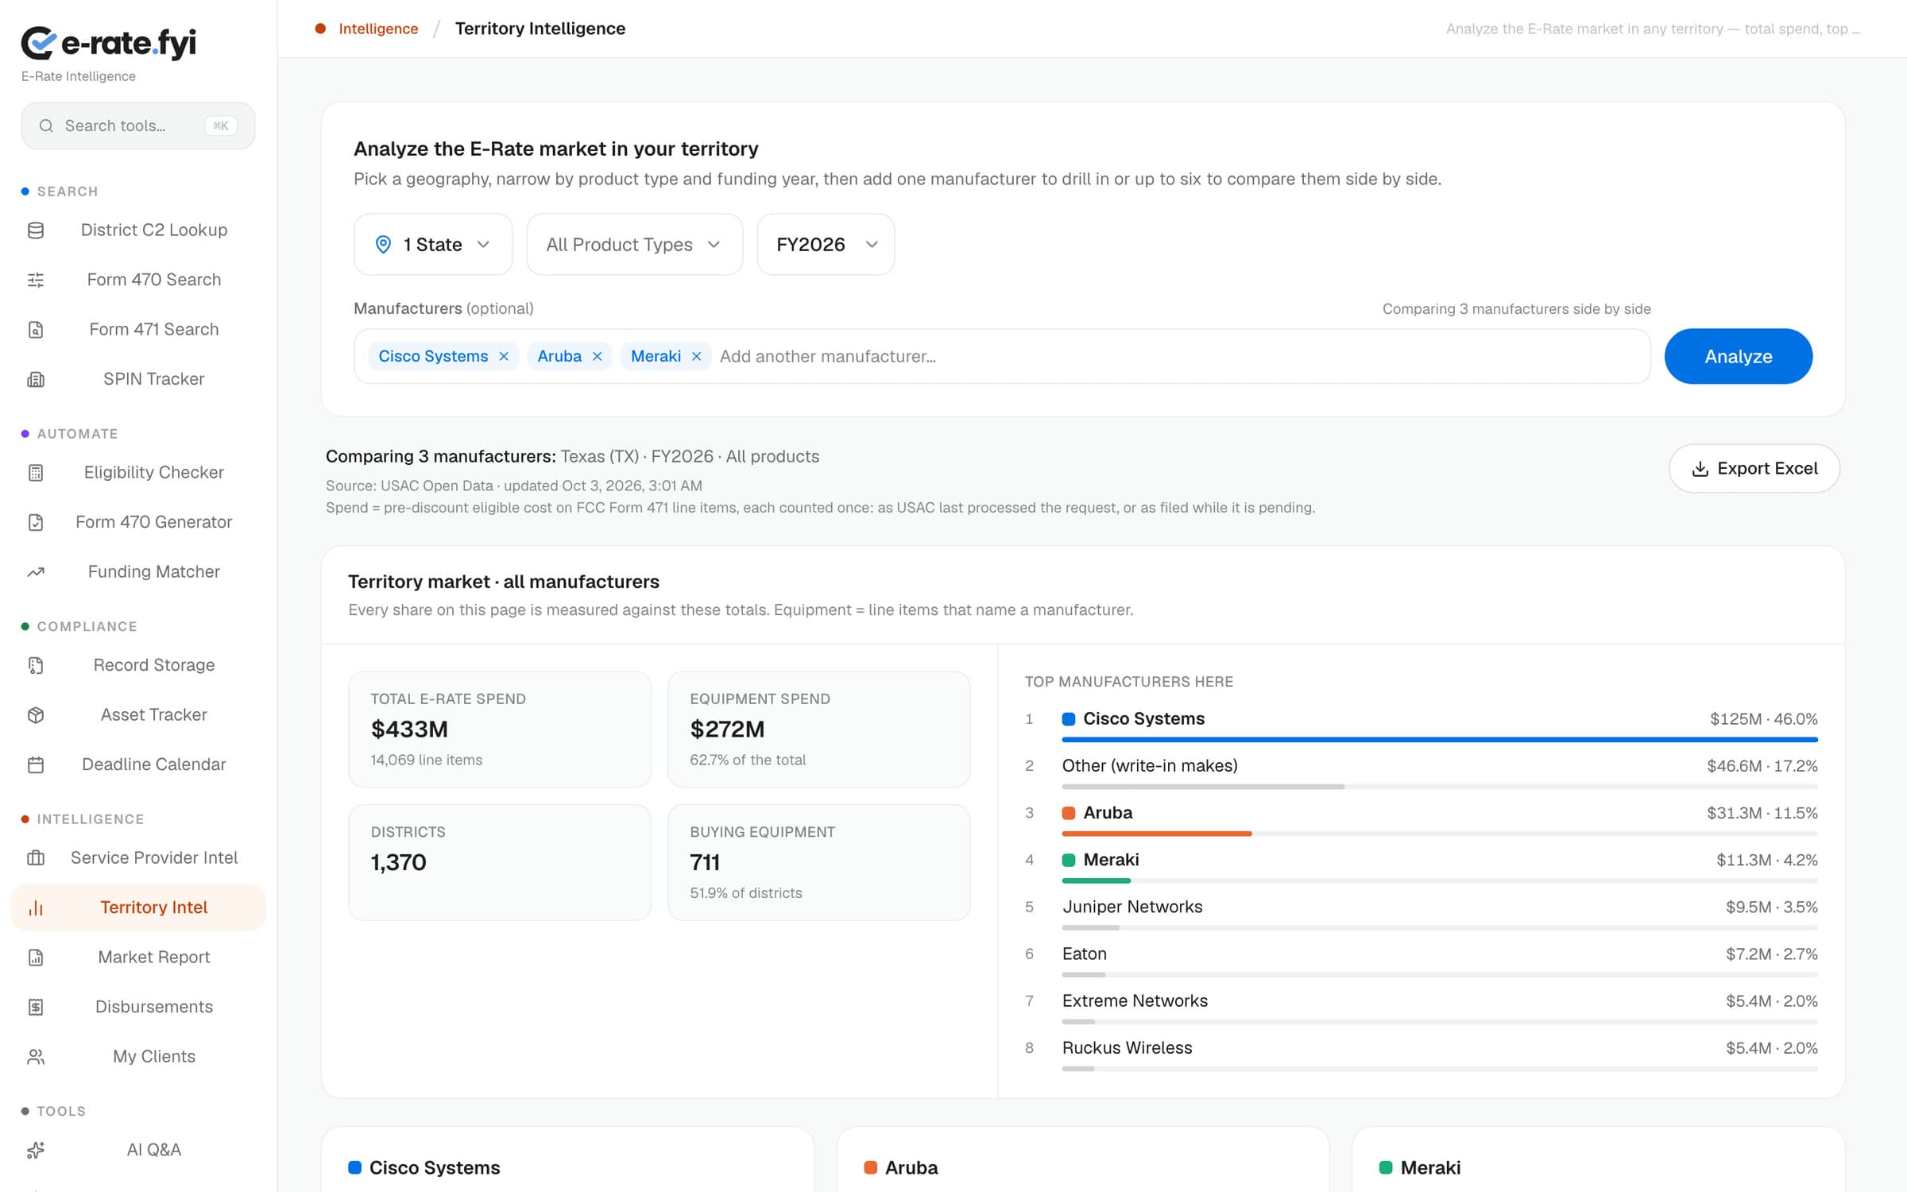Image resolution: width=1907 pixels, height=1192 pixels.
Task: Click the Market Report chart file icon
Action: (x=36, y=958)
